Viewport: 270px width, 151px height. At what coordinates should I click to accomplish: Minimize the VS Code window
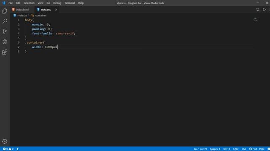point(258,3)
